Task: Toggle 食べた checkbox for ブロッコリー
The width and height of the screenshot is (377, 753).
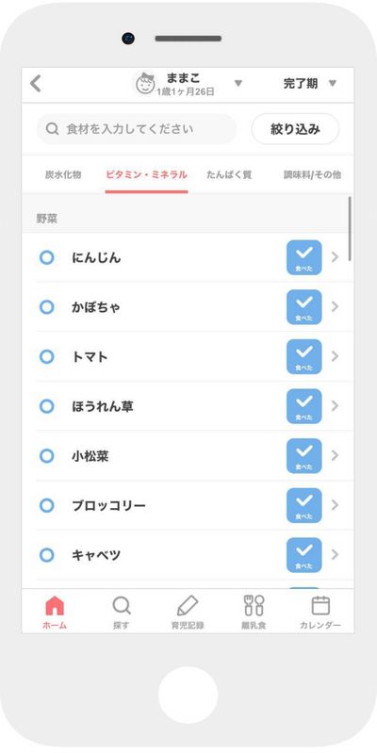Action: click(304, 505)
